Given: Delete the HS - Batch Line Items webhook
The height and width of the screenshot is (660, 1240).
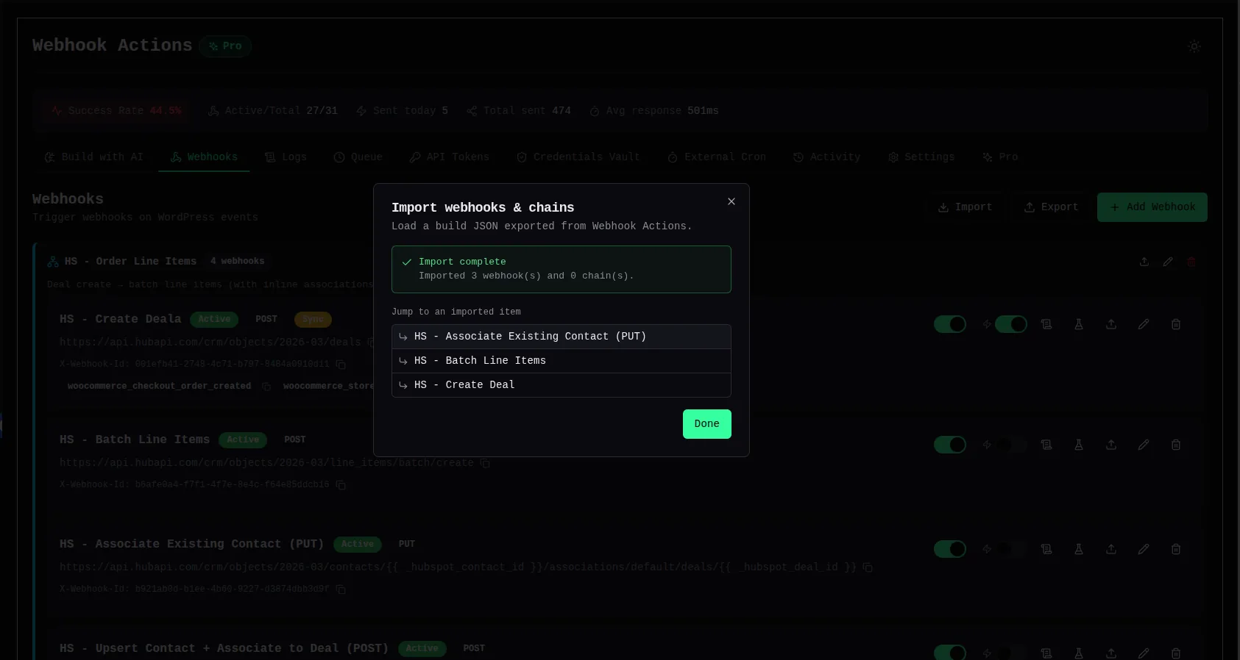Looking at the screenshot, I should pyautogui.click(x=1176, y=445).
